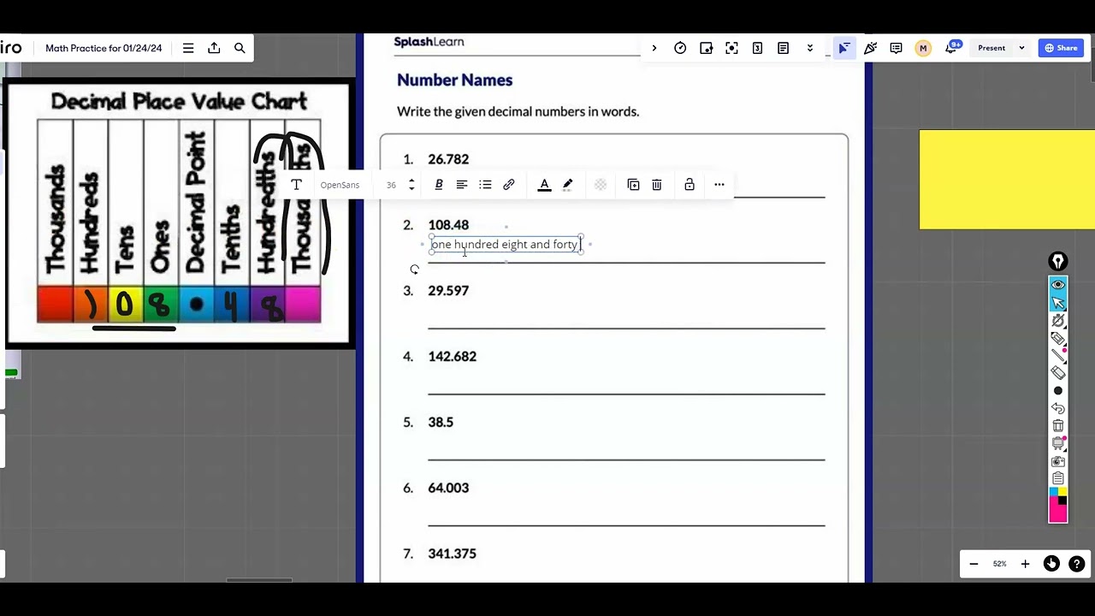Toggle annotation visibility eye icon
Image resolution: width=1095 pixels, height=616 pixels.
point(1058,285)
